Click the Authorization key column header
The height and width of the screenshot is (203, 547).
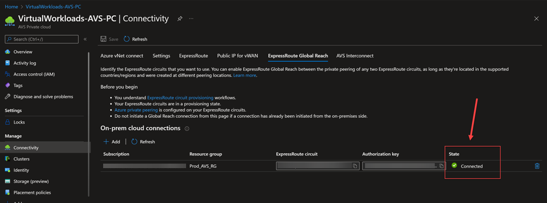coord(380,154)
